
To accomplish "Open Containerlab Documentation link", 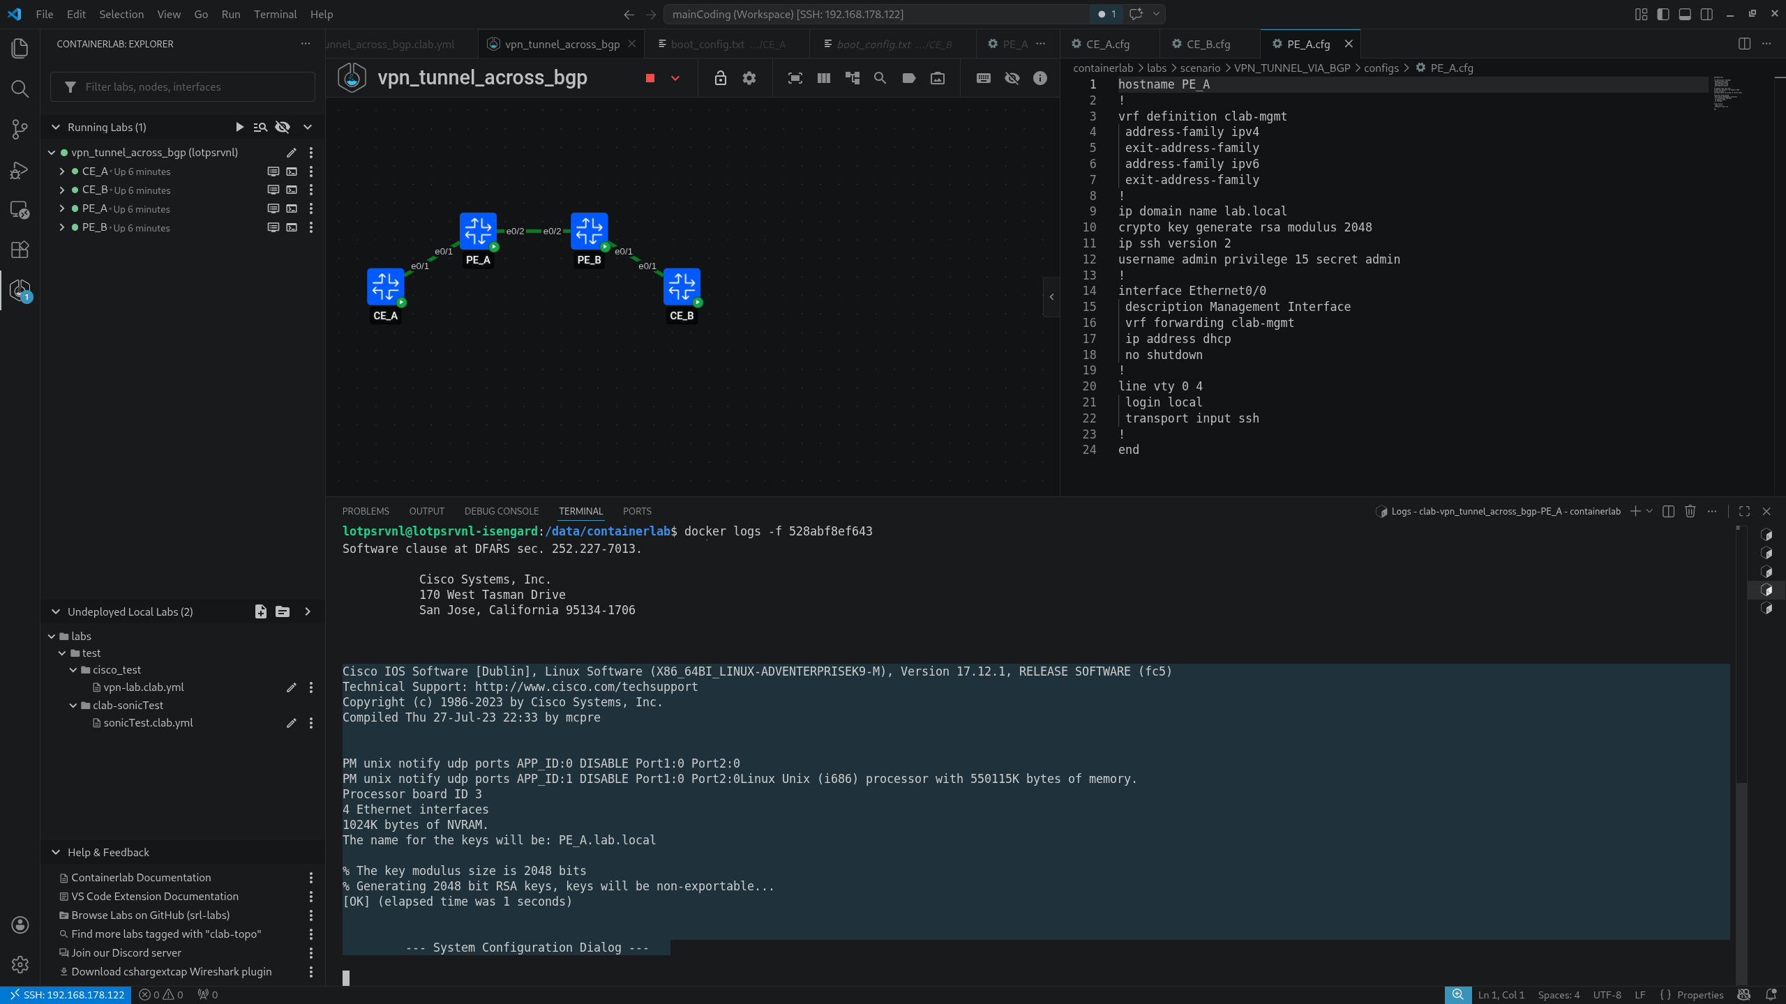I will 140,877.
